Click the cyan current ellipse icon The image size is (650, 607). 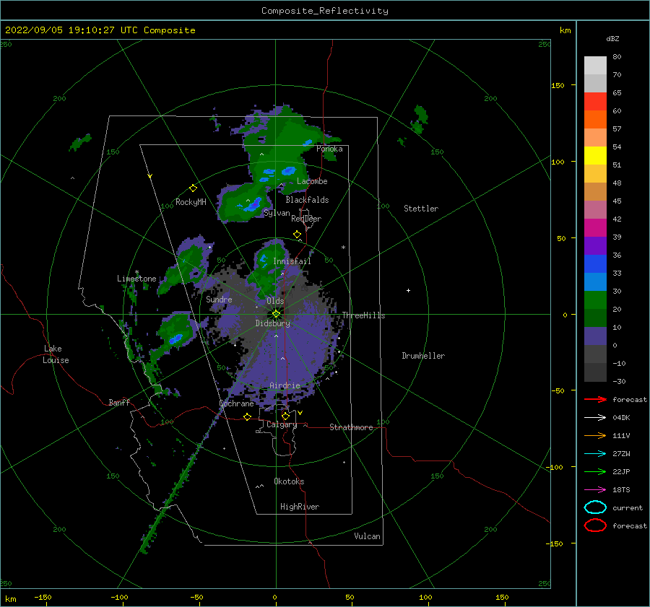[595, 507]
